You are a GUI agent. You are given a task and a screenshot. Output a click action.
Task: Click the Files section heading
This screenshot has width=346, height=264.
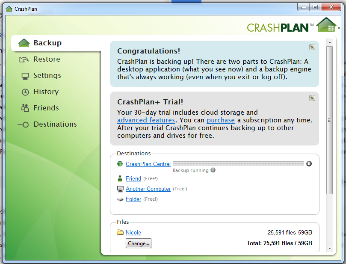click(x=123, y=222)
